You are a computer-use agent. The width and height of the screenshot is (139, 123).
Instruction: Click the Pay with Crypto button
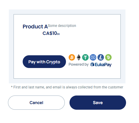44,61
